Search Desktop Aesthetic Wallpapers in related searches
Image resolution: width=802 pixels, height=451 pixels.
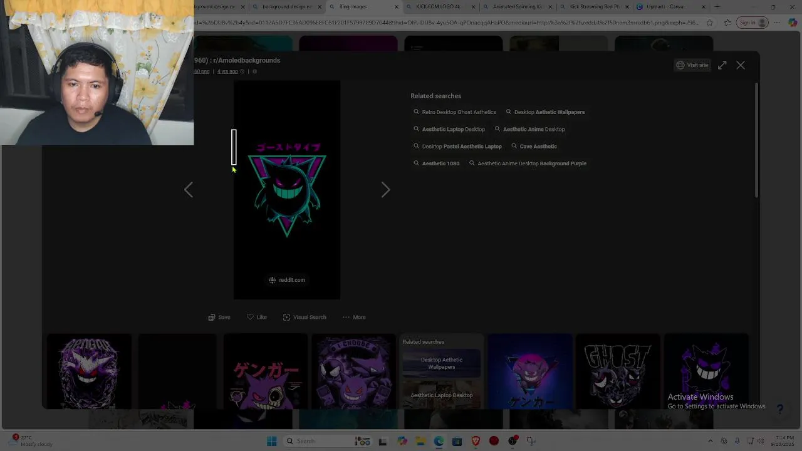545,112
